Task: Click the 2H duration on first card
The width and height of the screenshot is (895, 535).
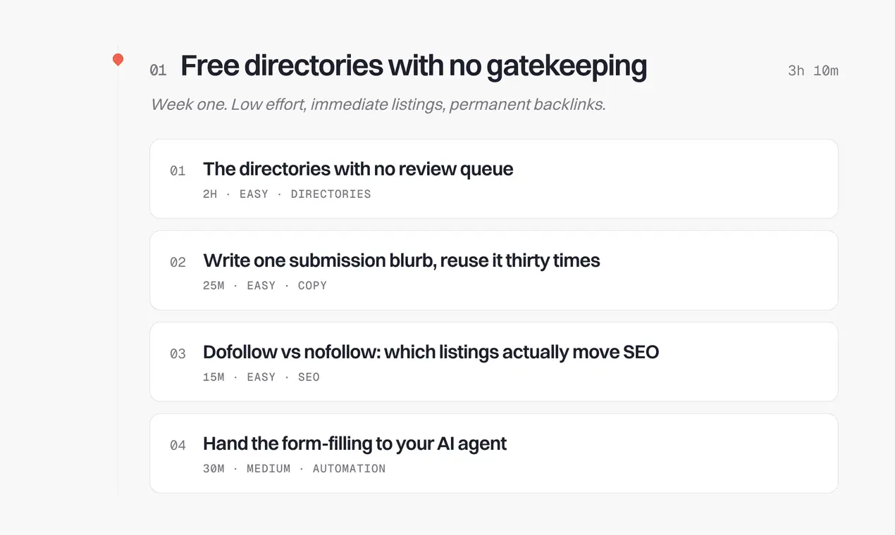Action: 210,194
